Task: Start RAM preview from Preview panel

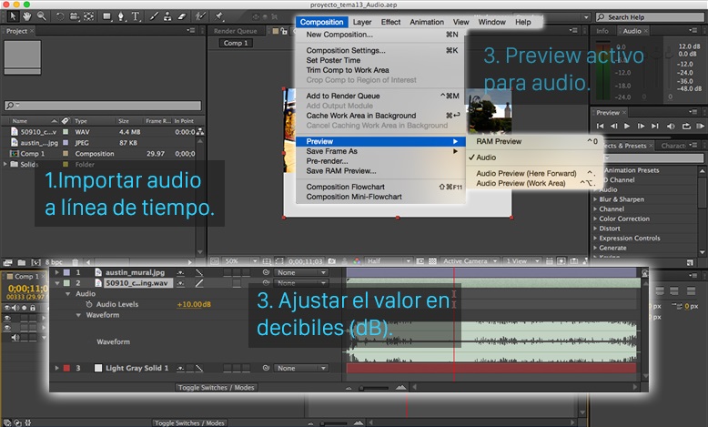Action: pyautogui.click(x=701, y=126)
